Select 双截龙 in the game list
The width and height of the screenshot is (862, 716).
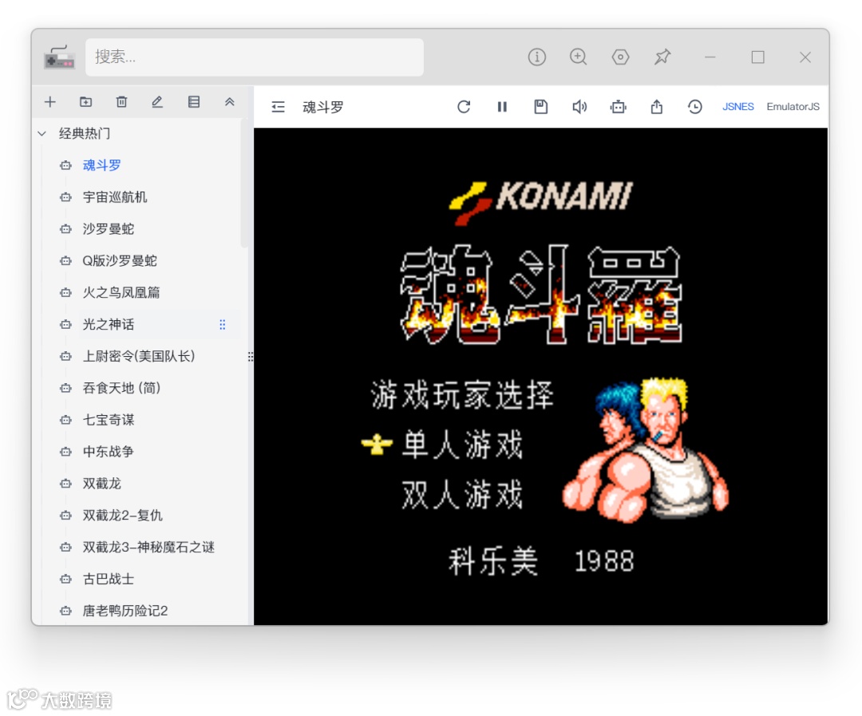point(101,484)
